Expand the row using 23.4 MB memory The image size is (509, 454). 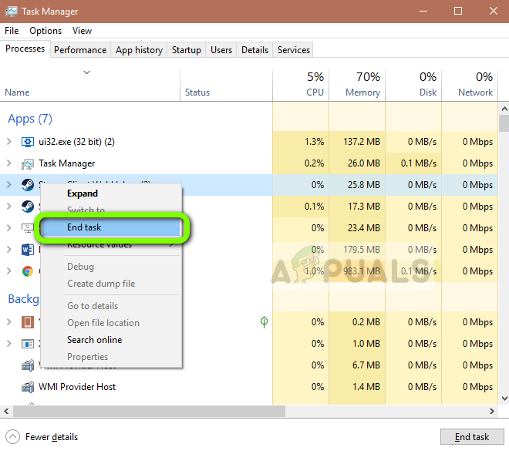(9, 228)
